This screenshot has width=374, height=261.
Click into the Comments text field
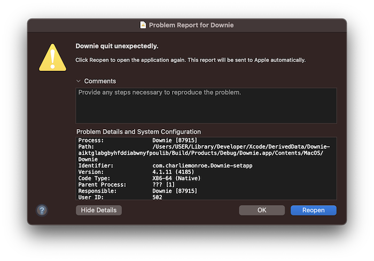[206, 106]
